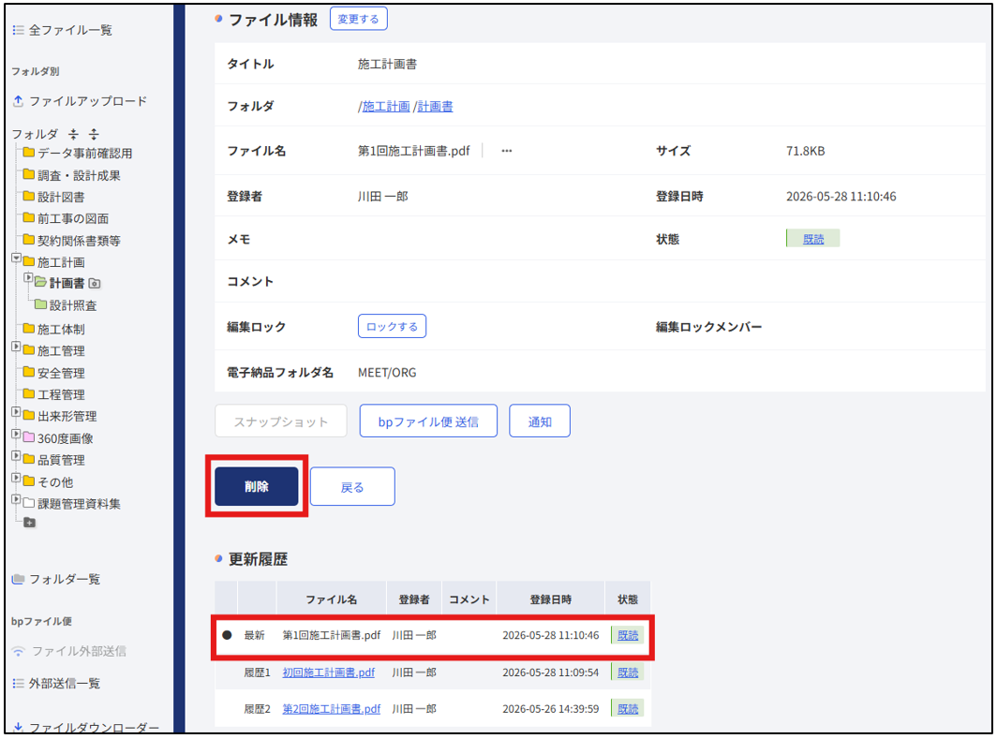Click the 契約関係書類等 folder icon

[29, 240]
